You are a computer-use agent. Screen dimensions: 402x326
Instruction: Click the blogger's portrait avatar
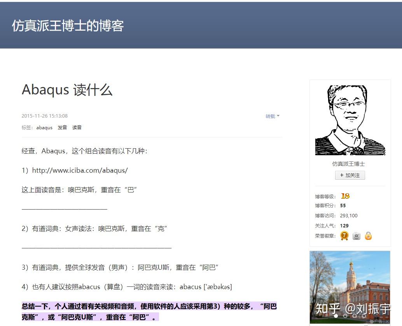pyautogui.click(x=350, y=119)
